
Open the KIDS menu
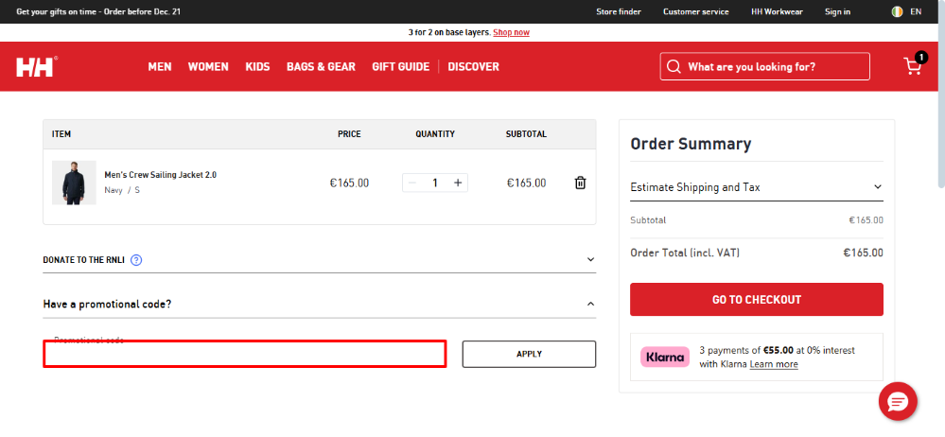[x=257, y=67]
